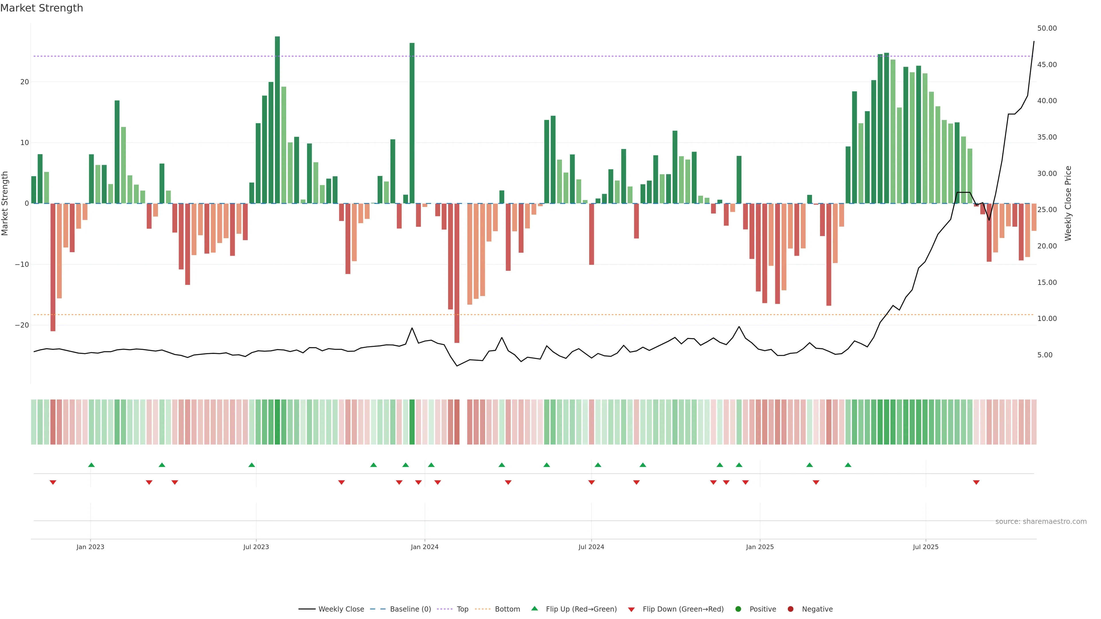Click the source: sharemaestro.com text
1101x619 pixels.
[1041, 521]
